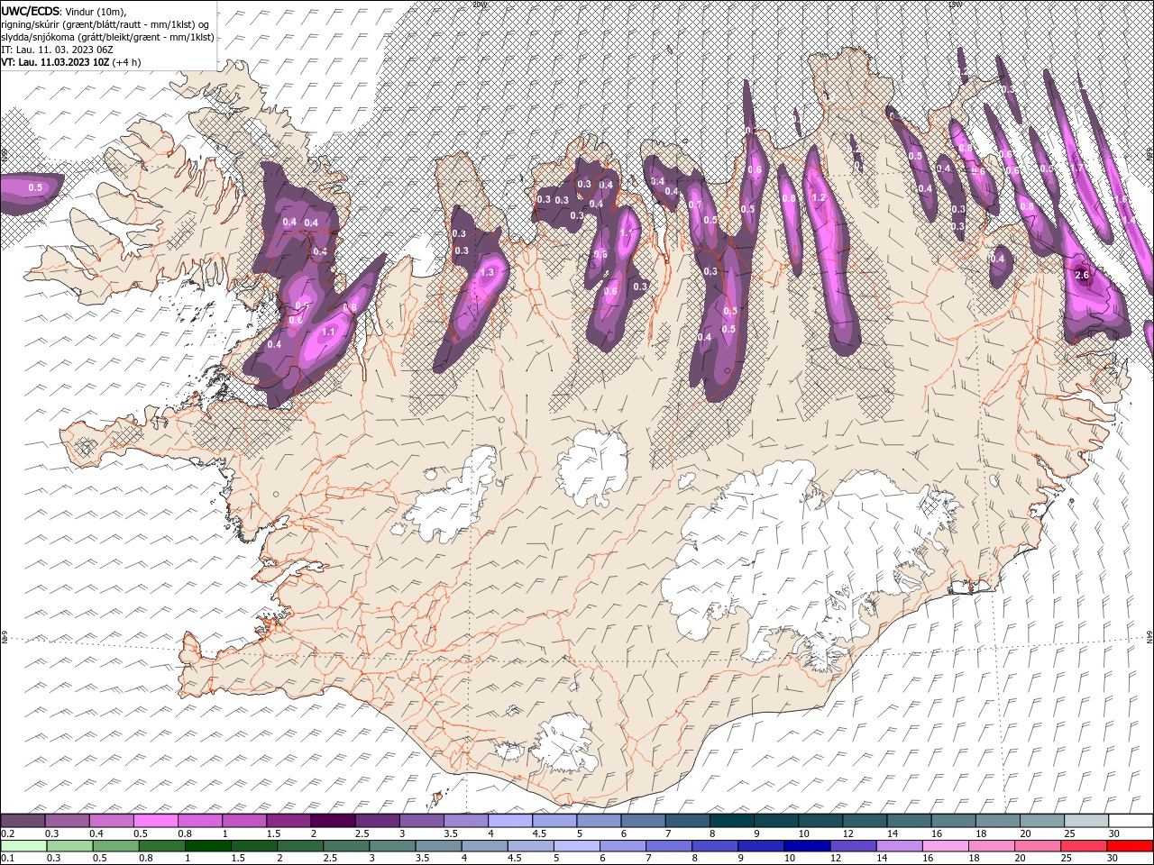
Task: Click the 16 swatch in the upper legend row
Action: point(953,821)
